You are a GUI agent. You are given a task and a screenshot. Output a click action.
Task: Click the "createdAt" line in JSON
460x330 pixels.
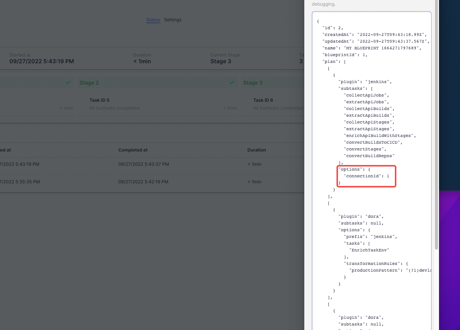click(375, 34)
